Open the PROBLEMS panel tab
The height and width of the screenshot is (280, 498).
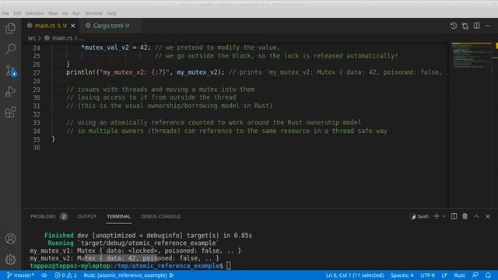pyautogui.click(x=43, y=216)
